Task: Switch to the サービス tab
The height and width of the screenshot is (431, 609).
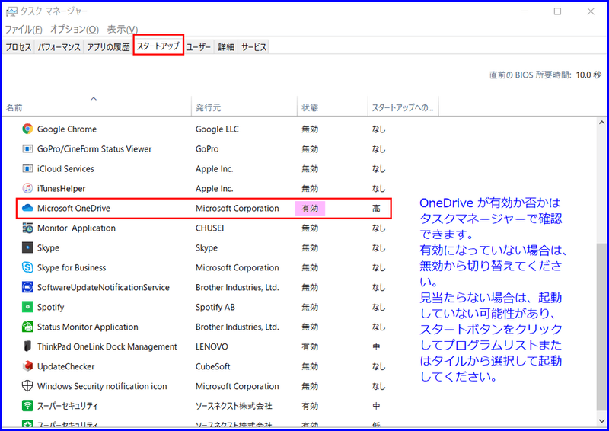Action: point(254,47)
